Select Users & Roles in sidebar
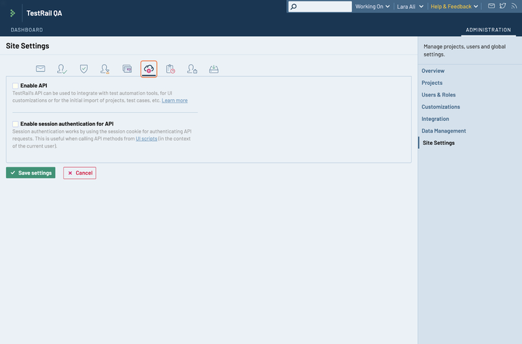The width and height of the screenshot is (522, 344). point(438,95)
